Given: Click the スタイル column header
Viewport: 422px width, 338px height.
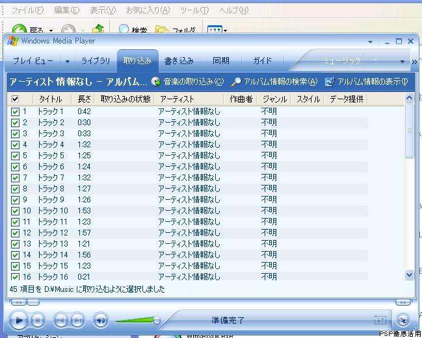Looking at the screenshot, I should coord(308,99).
